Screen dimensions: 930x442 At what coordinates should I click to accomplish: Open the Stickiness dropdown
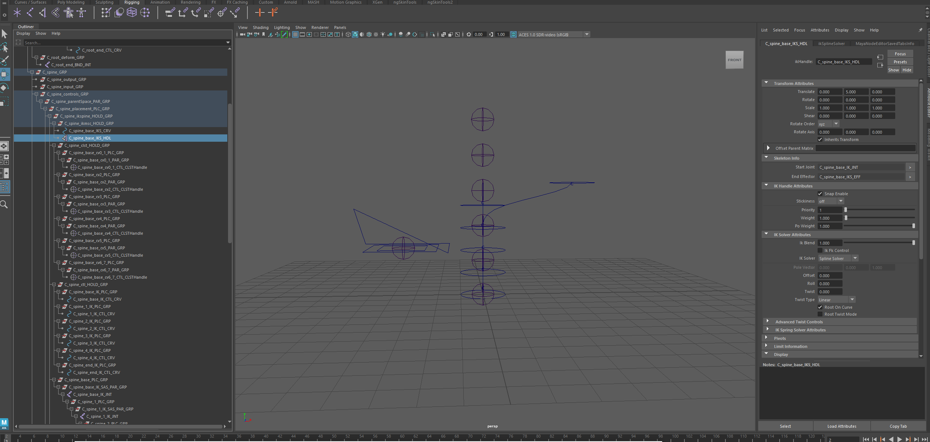tap(841, 201)
